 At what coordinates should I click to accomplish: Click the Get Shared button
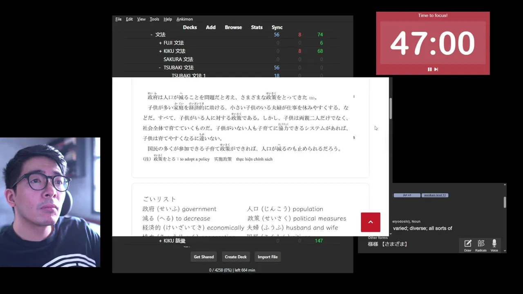click(x=203, y=257)
